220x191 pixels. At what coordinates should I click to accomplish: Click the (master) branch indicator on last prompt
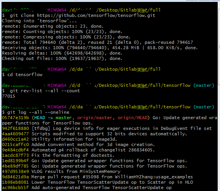coord(204,107)
